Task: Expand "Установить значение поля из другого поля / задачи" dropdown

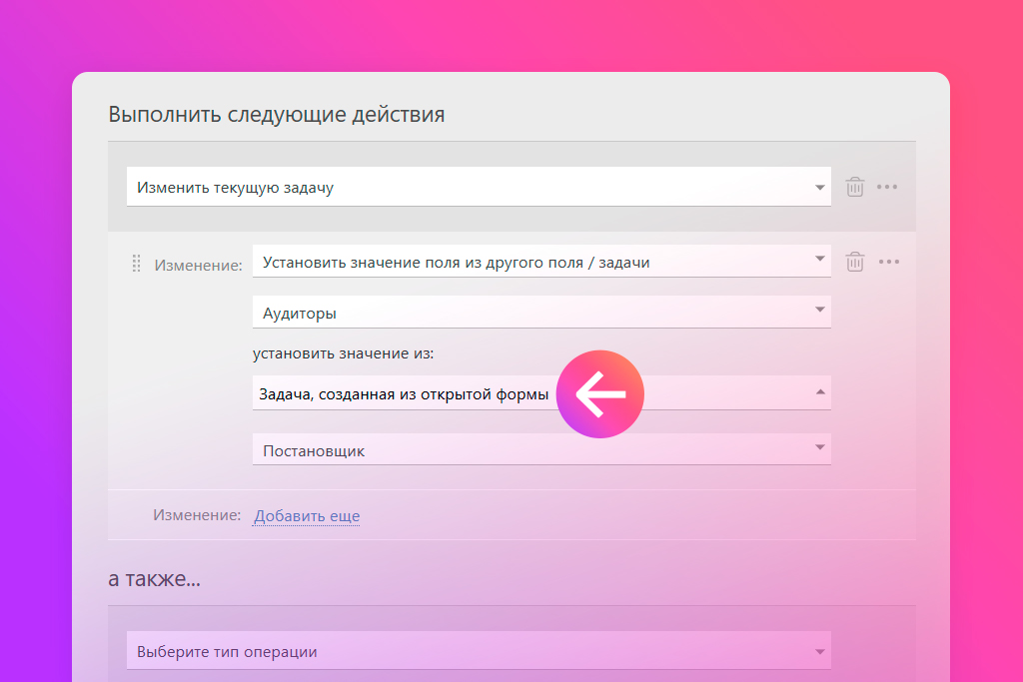Action: point(539,262)
